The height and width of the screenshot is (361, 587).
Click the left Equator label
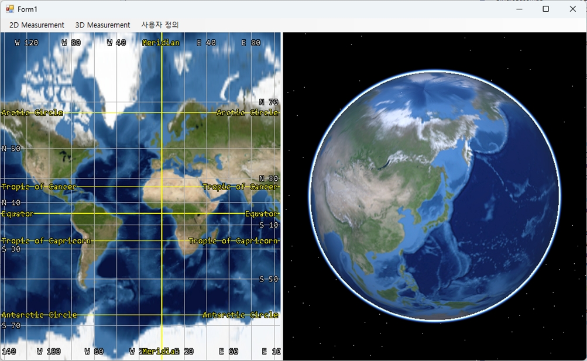coord(18,214)
